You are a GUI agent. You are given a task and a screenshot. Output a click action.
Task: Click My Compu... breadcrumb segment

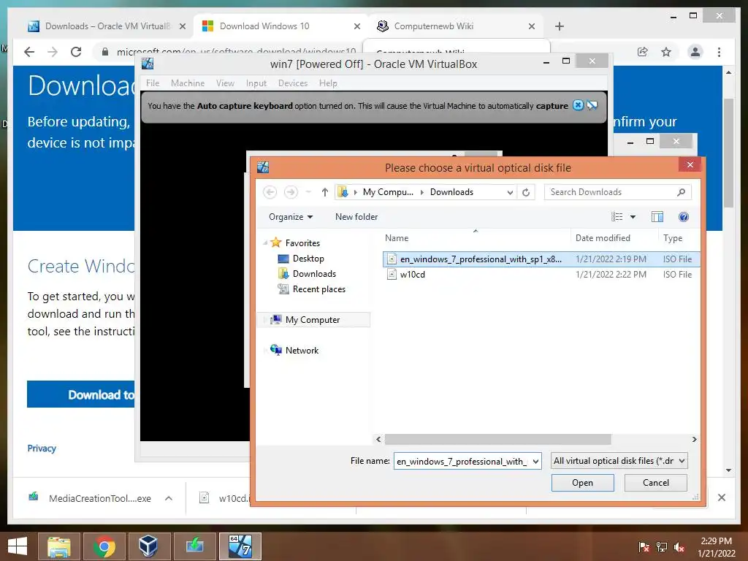pos(388,192)
